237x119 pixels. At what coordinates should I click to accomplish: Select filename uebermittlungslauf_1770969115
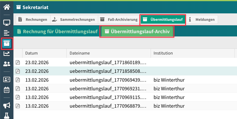coord(108,97)
